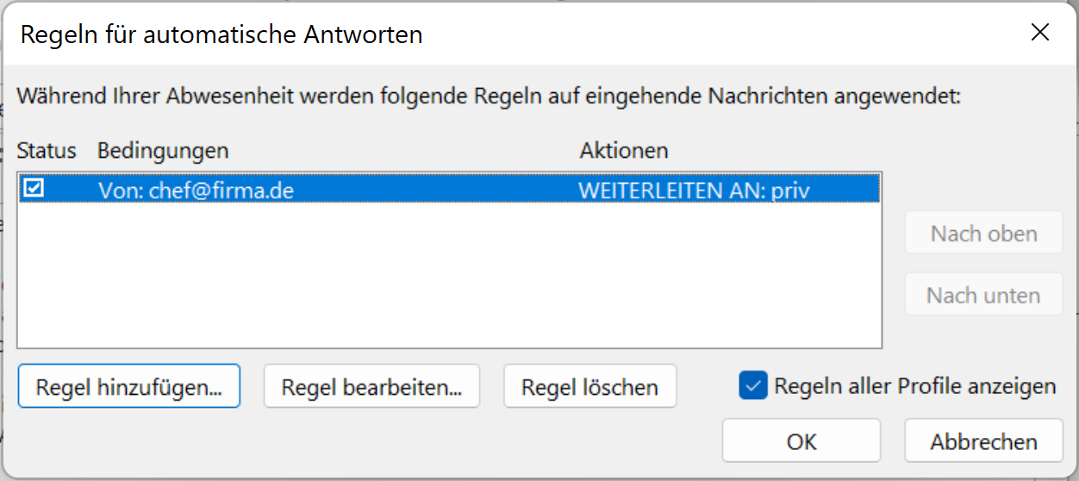This screenshot has height=481, width=1079.
Task: Click the WEITERLEITEN AN: priv action text
Action: pos(694,190)
